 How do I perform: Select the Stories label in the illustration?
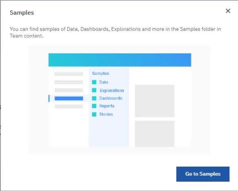pyautogui.click(x=106, y=114)
